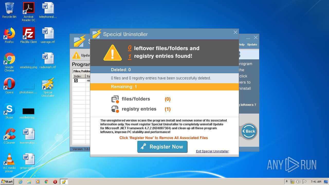
Task: Click the Special Uninstaller taskbar button
Action: pos(64,182)
